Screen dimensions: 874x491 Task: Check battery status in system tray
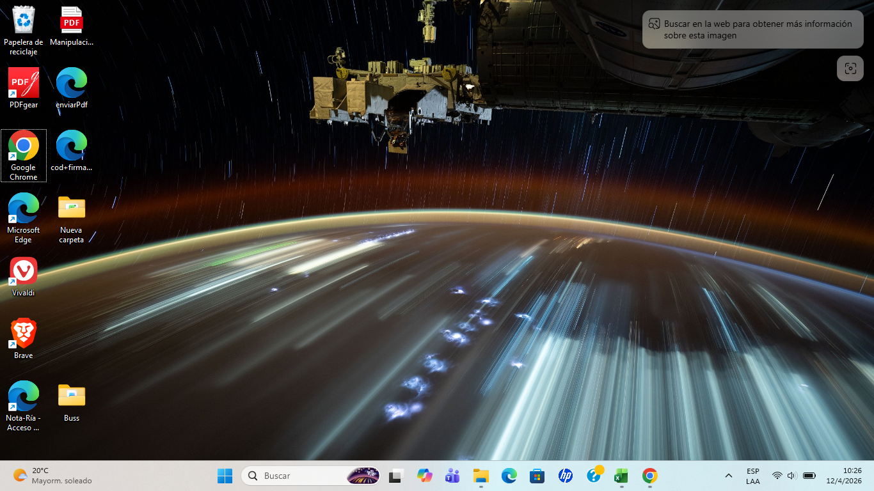click(x=809, y=476)
